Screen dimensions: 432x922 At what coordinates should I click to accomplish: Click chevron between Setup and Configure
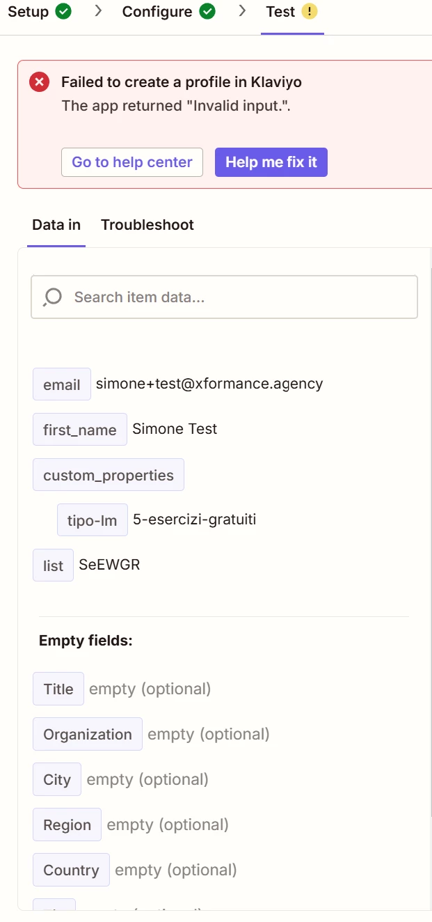pos(98,11)
